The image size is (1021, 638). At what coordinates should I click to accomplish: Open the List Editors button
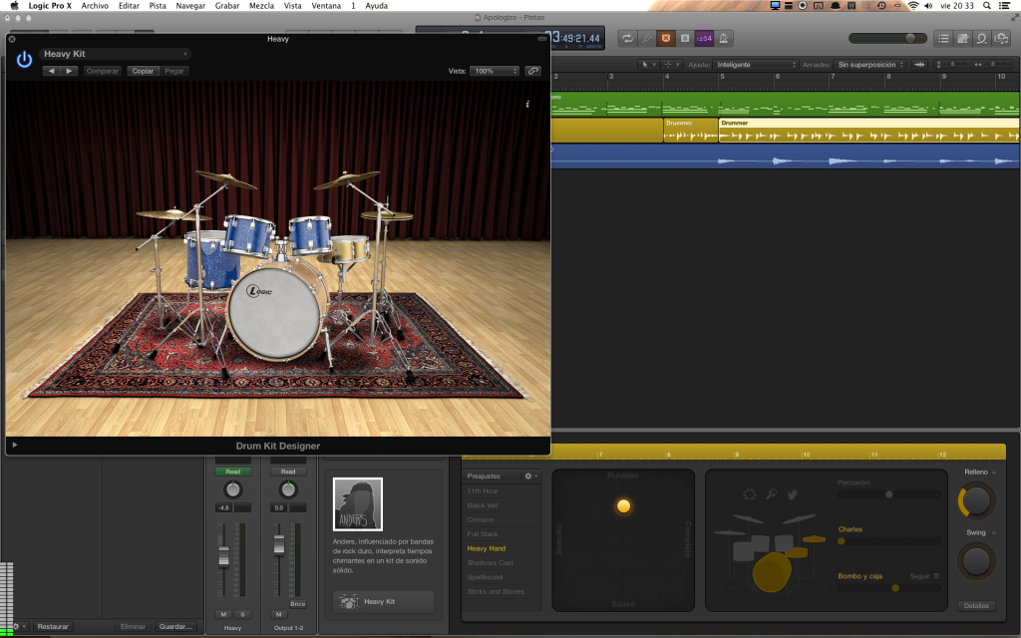point(943,39)
